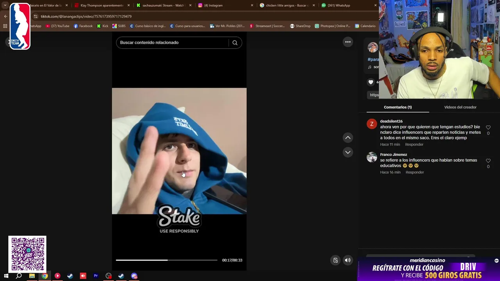500x281 pixels.
Task: Open deadsilent26 username link
Action: [391, 121]
